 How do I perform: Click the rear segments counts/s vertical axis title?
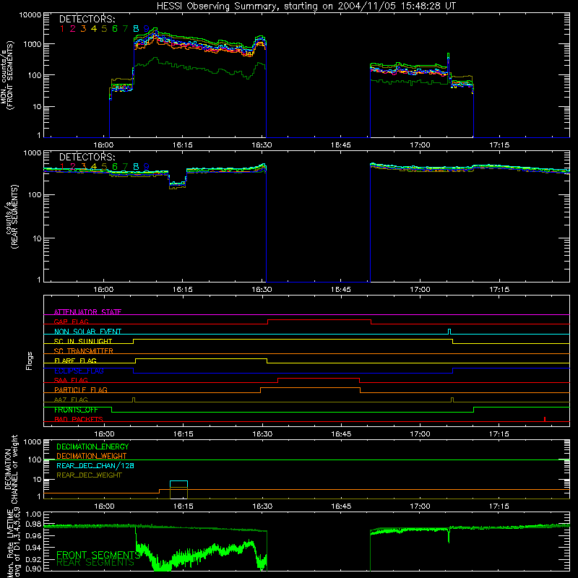(12, 216)
